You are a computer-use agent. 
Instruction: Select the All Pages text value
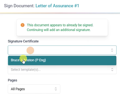[18, 89]
